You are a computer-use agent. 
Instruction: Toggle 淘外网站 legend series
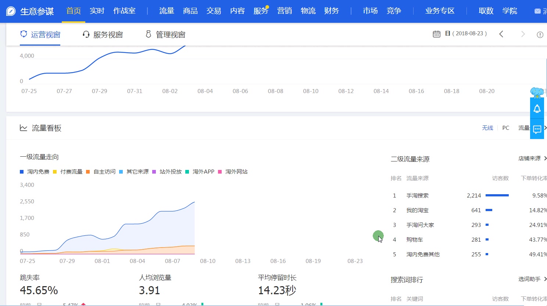[x=233, y=172]
